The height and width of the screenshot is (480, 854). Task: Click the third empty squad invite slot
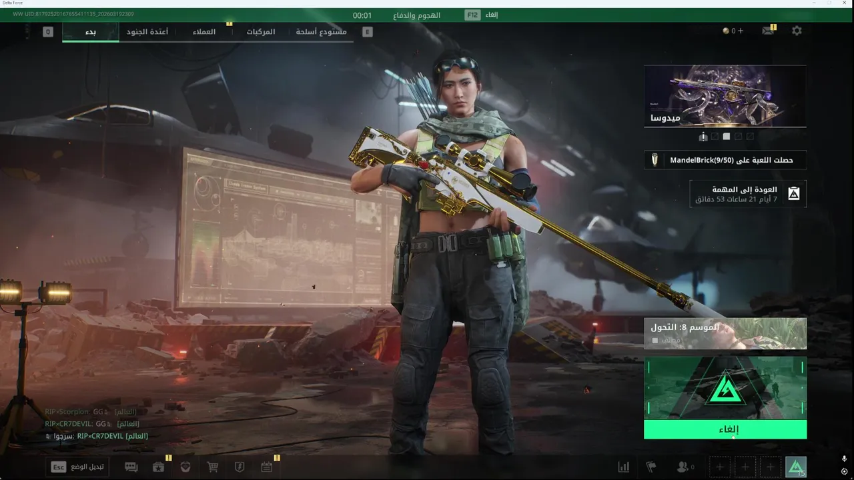(x=771, y=467)
